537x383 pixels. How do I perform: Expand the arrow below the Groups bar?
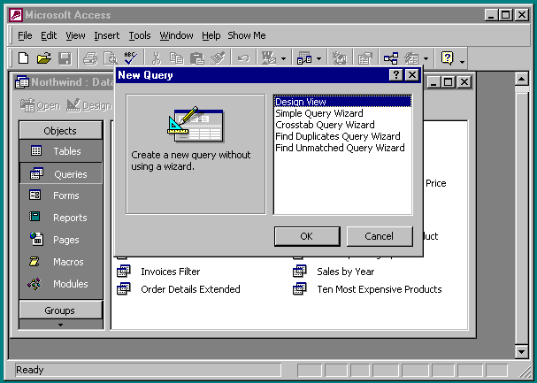(61, 325)
